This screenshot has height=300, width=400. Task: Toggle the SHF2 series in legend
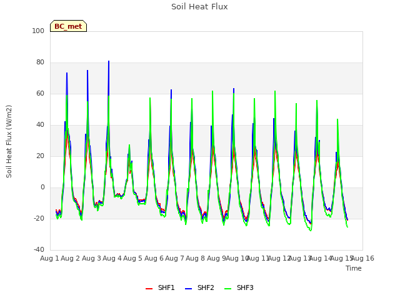(x=199, y=287)
